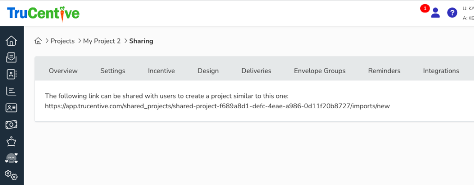This screenshot has height=185, width=474.
Task: Open the Incentive tab
Action: point(161,71)
